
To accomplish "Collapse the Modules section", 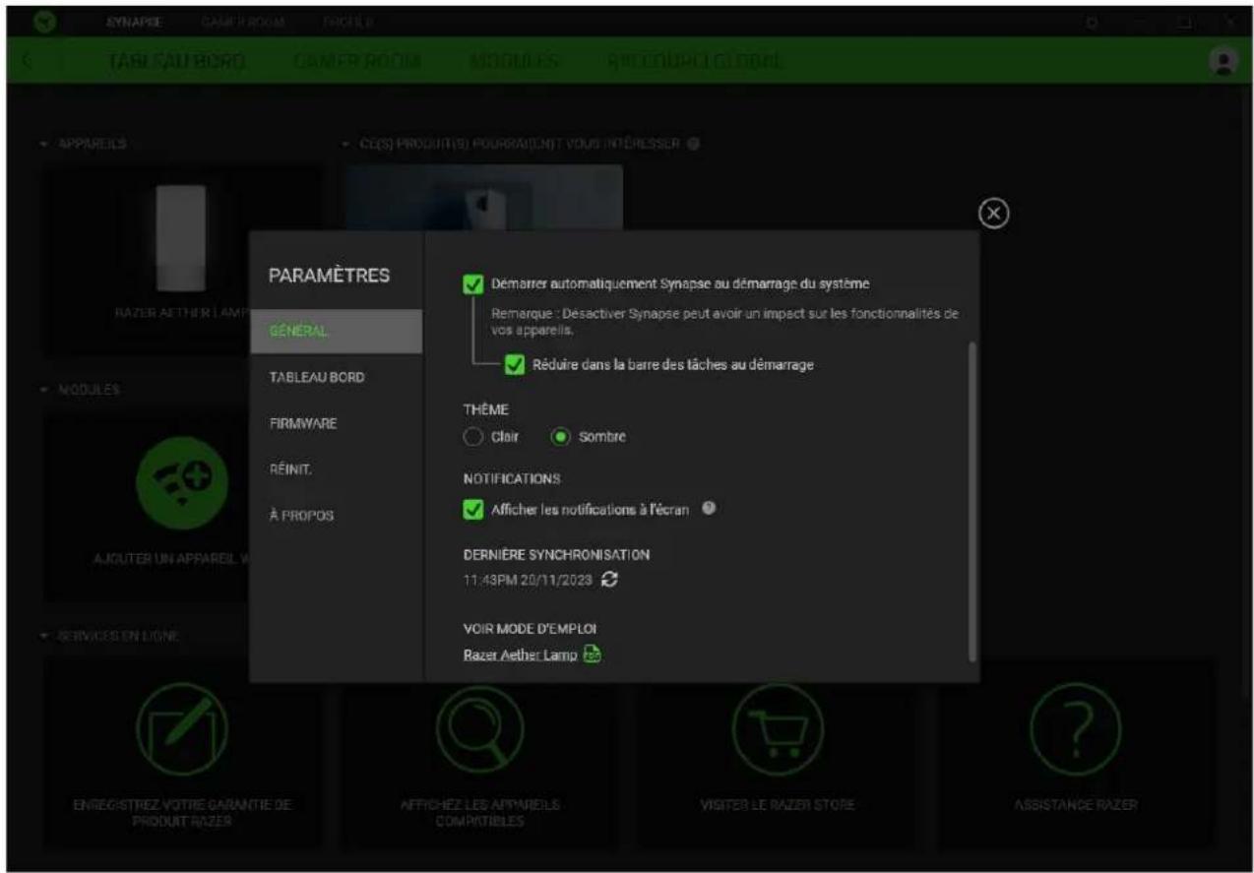I will pyautogui.click(x=44, y=390).
